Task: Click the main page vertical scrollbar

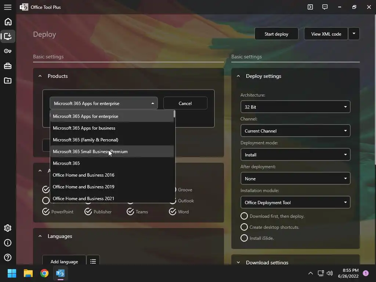Action: [375, 90]
